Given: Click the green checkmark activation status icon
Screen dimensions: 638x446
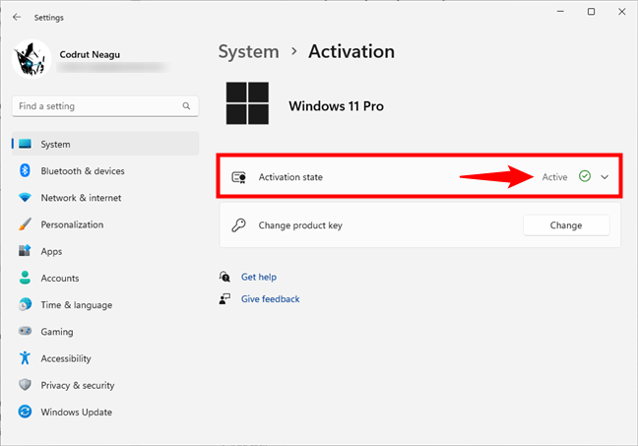Looking at the screenshot, I should coord(585,176).
